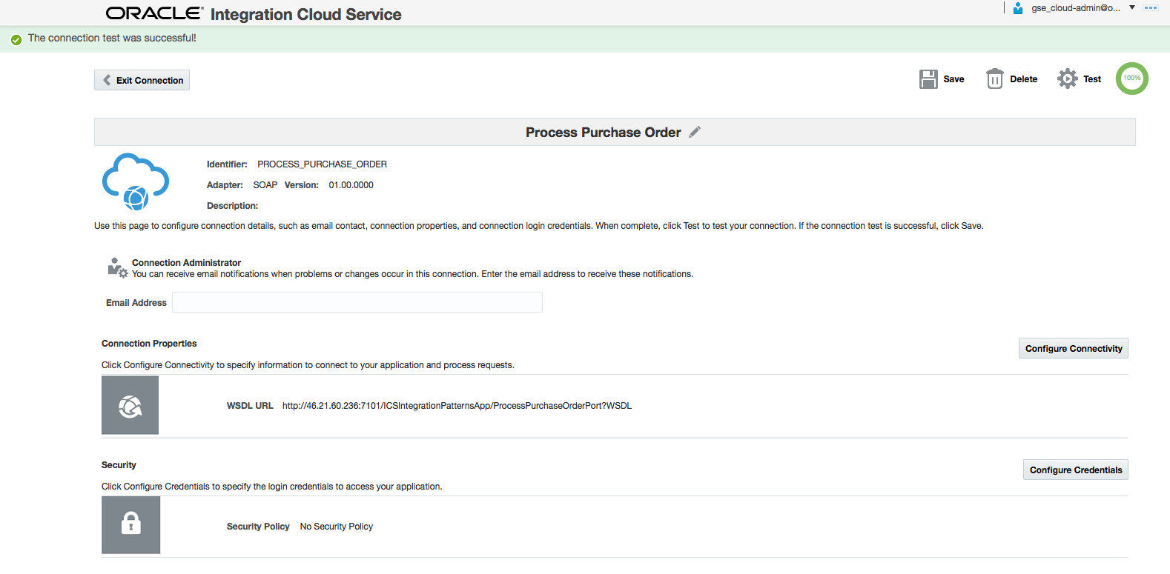The image size is (1170, 574).
Task: Open Configure Credentials dialog
Action: click(1076, 470)
